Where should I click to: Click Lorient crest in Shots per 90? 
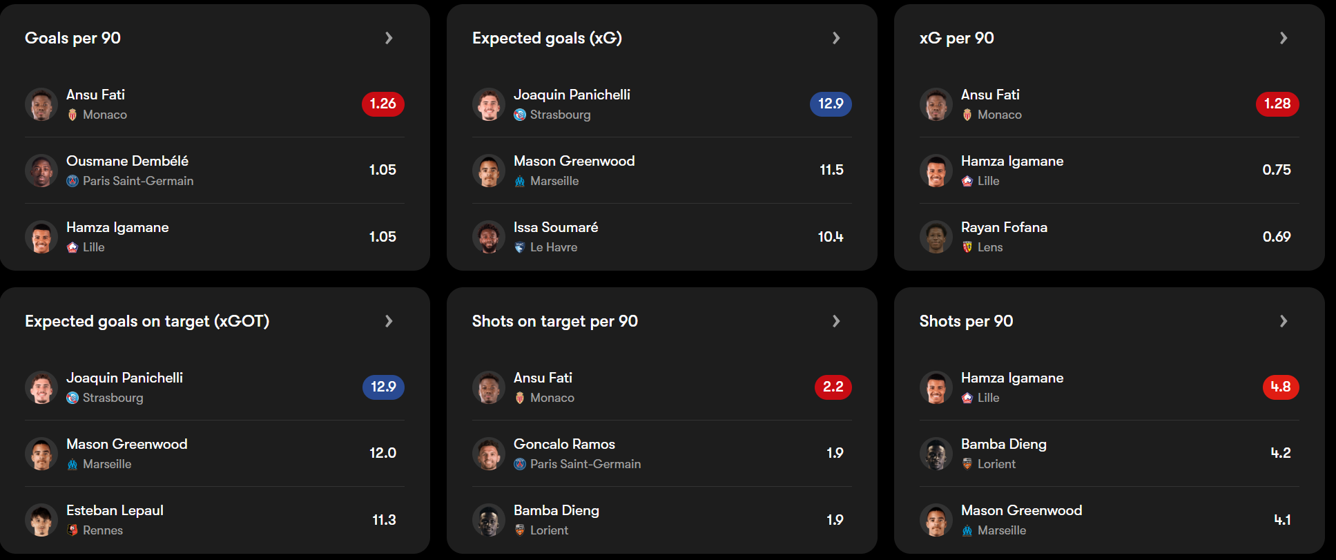click(x=967, y=464)
